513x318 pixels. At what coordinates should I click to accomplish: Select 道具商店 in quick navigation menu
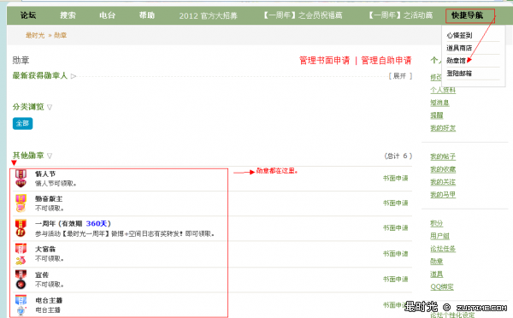click(459, 48)
